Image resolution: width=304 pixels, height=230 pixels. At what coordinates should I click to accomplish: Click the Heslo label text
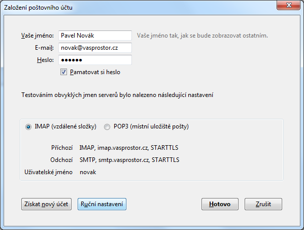45,60
